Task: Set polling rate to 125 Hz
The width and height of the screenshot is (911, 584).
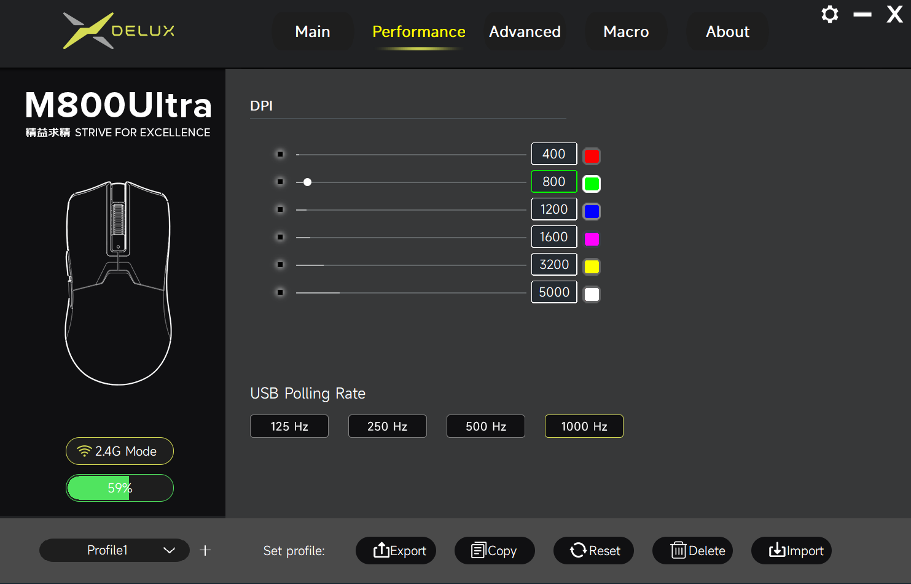Action: 289,426
